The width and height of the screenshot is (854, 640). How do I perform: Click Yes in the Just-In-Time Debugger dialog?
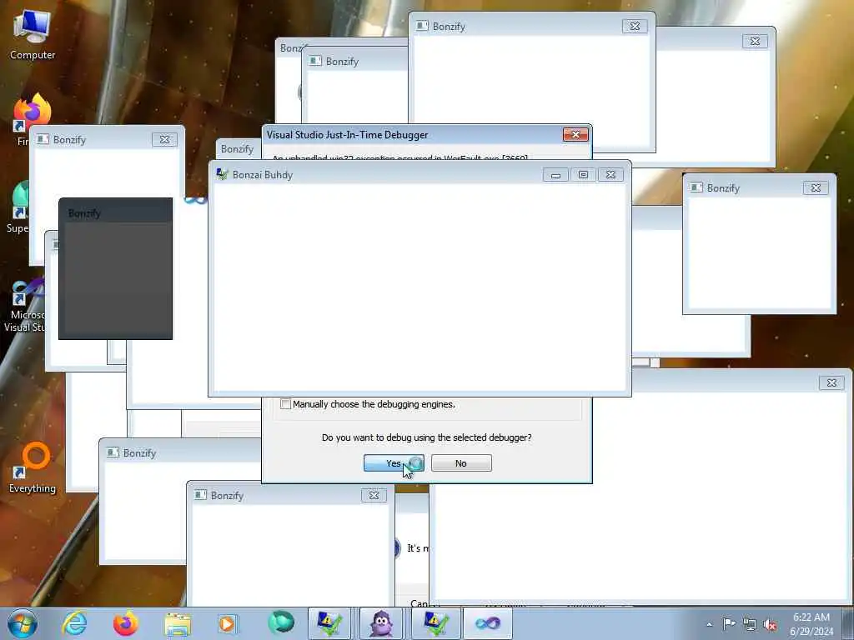394,463
